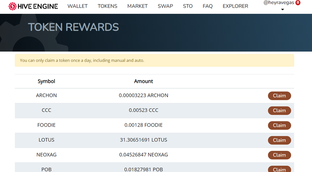Select the POB symbol cell
Viewport: 312px width, 172px height.
[46, 169]
